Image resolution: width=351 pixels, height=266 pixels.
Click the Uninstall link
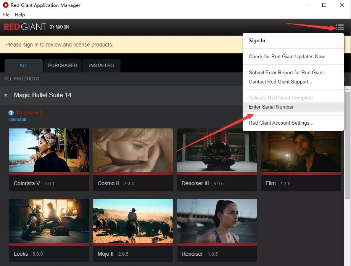pos(17,120)
